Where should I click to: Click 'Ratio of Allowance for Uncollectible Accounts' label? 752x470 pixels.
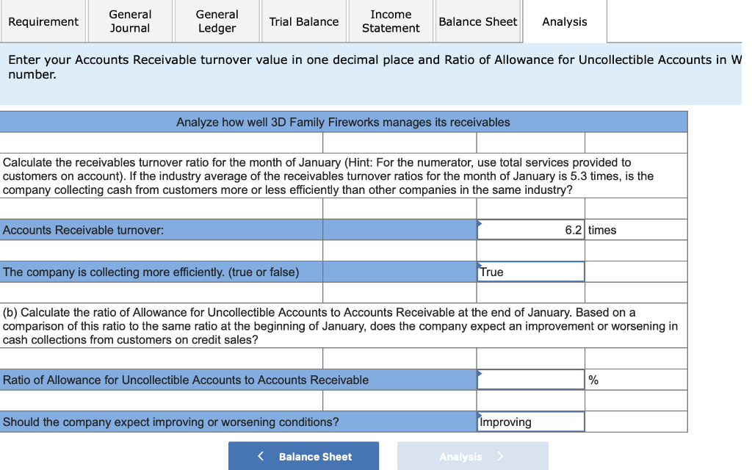tap(186, 380)
